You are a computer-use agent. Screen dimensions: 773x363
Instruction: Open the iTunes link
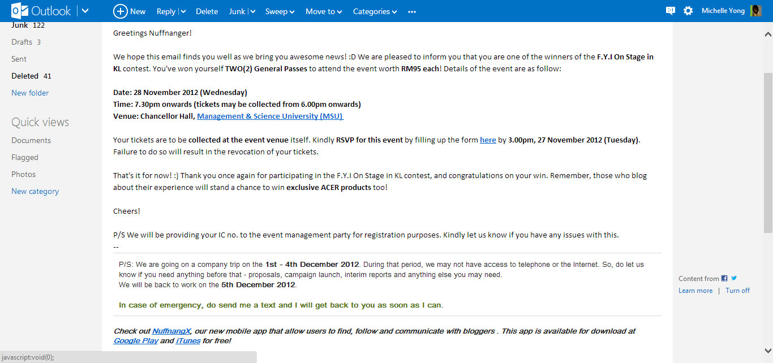click(x=188, y=341)
